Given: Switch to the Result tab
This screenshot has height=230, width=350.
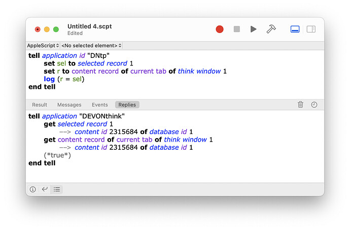Looking at the screenshot, I should click(40, 105).
